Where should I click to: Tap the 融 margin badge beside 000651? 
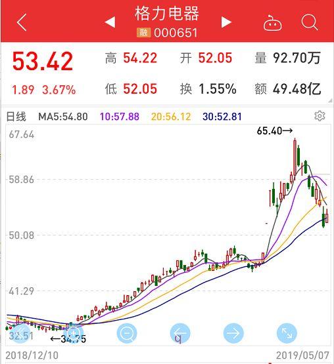click(143, 33)
